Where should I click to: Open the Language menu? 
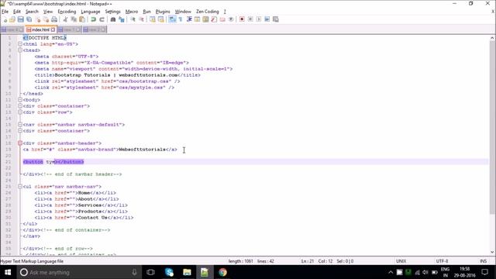pyautogui.click(x=91, y=12)
